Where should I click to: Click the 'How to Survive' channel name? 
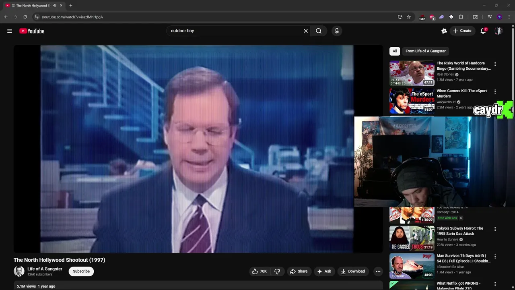coord(447,240)
